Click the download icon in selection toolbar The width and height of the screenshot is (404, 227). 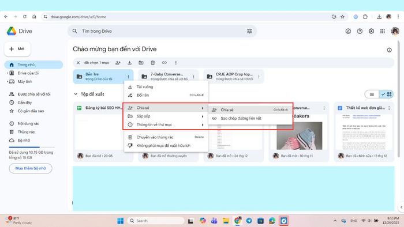tap(129, 63)
